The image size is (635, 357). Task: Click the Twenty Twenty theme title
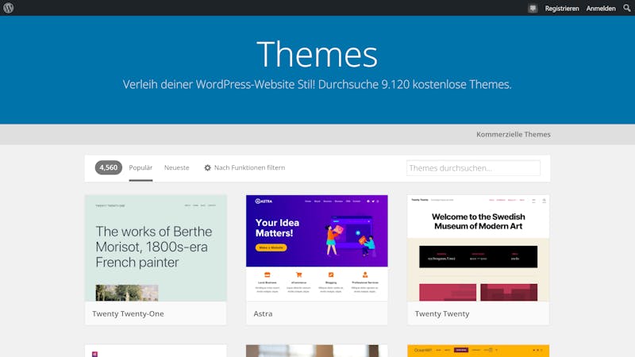442,313
